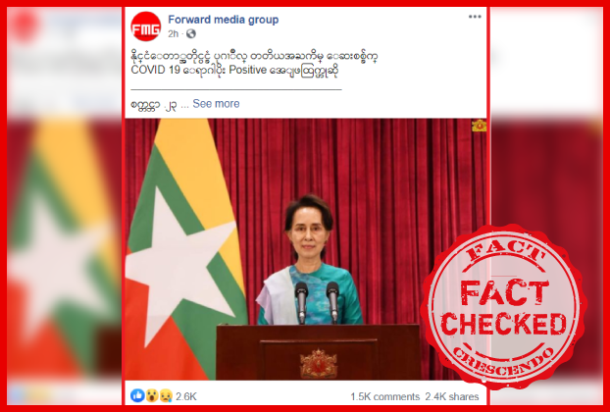Click the public globe privacy icon
Image resolution: width=610 pixels, height=412 pixels.
tap(191, 34)
